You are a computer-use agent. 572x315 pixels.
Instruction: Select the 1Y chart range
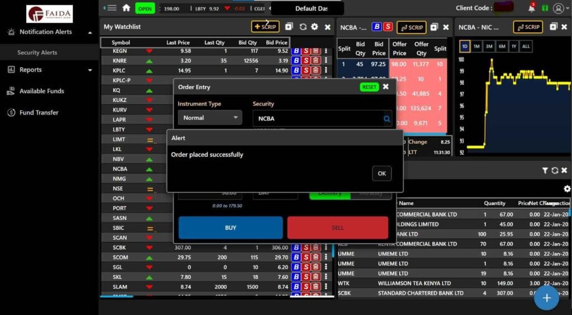[514, 46]
